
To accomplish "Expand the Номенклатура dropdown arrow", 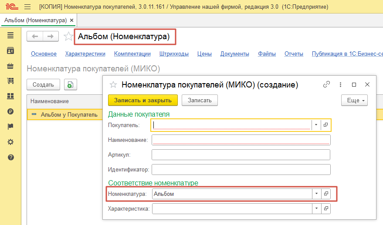I will (x=317, y=194).
